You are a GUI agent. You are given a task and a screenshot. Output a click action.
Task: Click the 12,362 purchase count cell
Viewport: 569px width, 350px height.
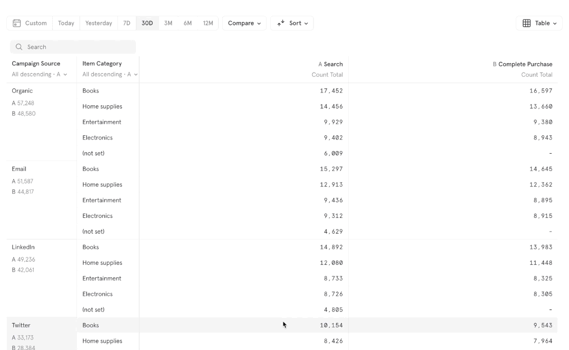[x=541, y=185]
